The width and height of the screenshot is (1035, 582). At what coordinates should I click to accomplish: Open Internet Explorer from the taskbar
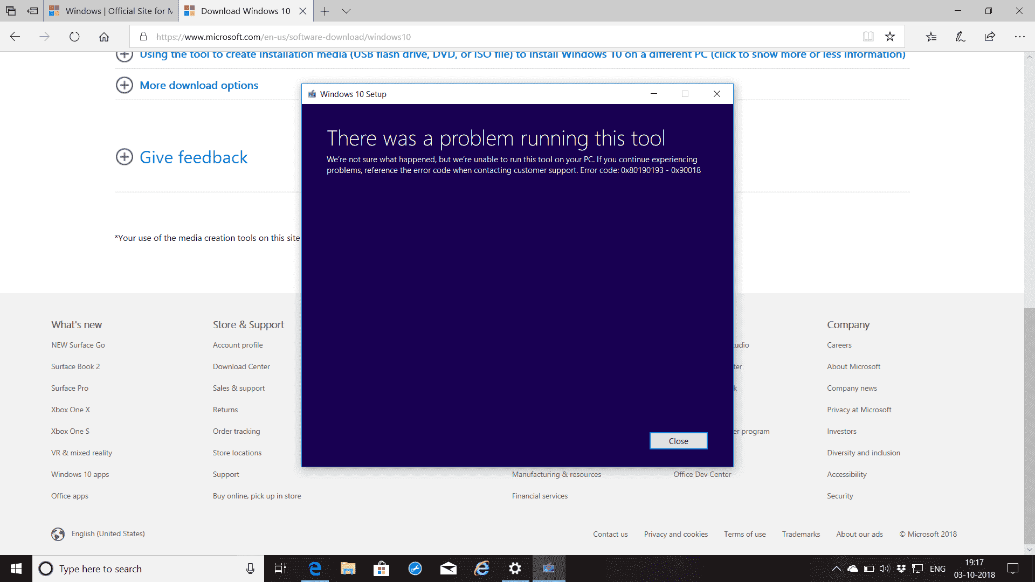(482, 569)
